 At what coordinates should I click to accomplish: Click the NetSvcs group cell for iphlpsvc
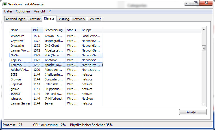point(87,99)
